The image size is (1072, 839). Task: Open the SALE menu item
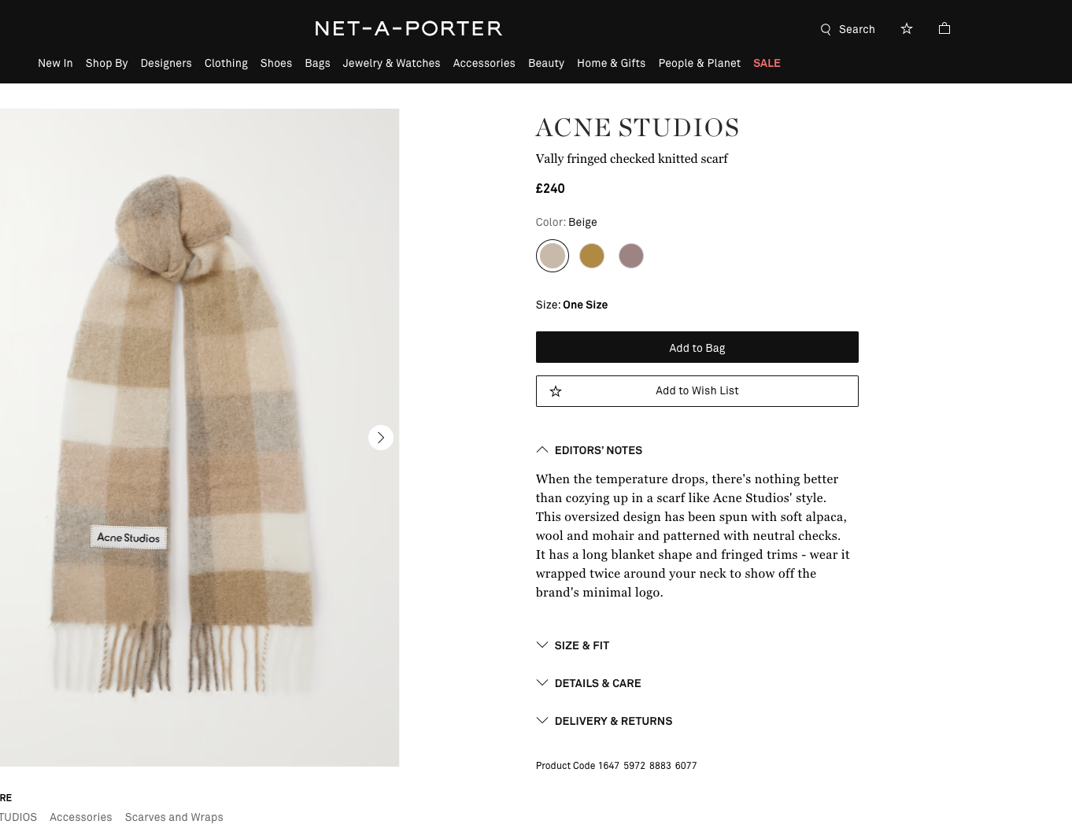coord(767,63)
